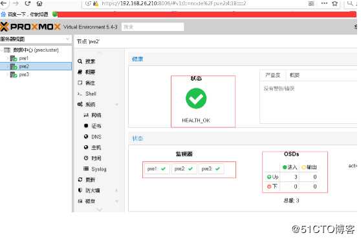Open the Network submenu item
This screenshot has width=361, height=240.
pos(96,115)
